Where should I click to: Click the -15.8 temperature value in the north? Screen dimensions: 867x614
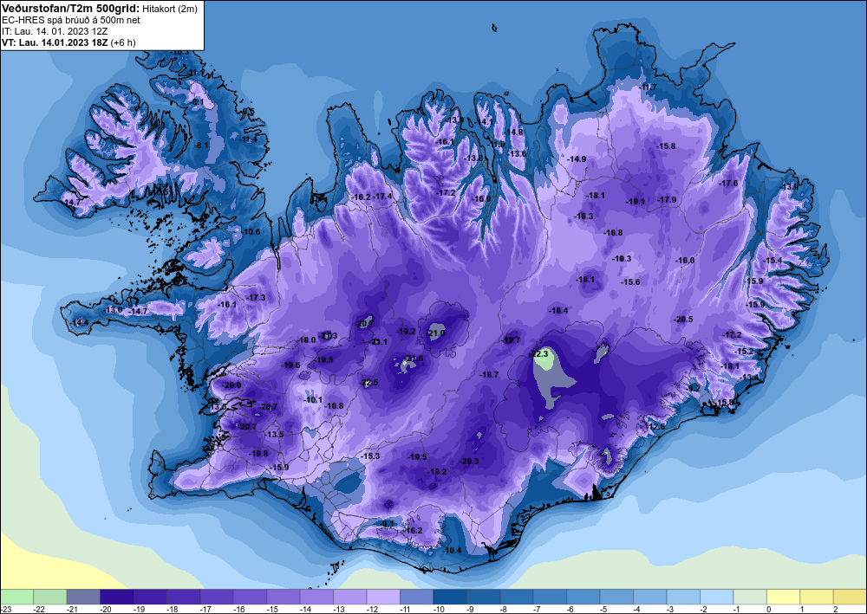666,145
